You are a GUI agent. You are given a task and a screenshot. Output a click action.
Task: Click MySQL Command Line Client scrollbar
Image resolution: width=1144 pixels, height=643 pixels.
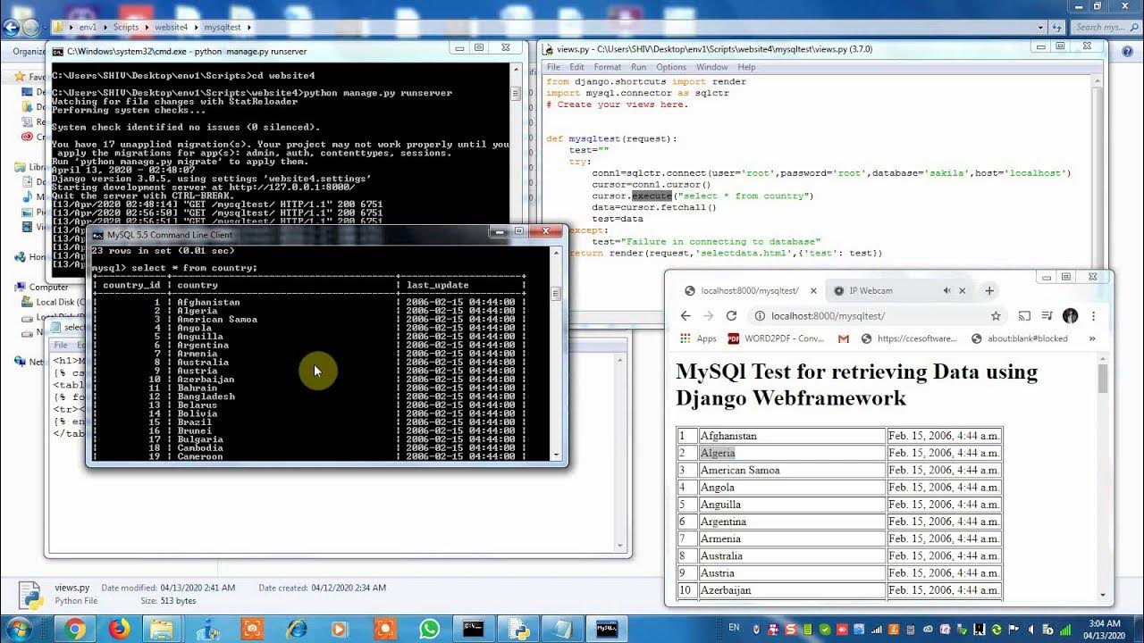coord(557,353)
